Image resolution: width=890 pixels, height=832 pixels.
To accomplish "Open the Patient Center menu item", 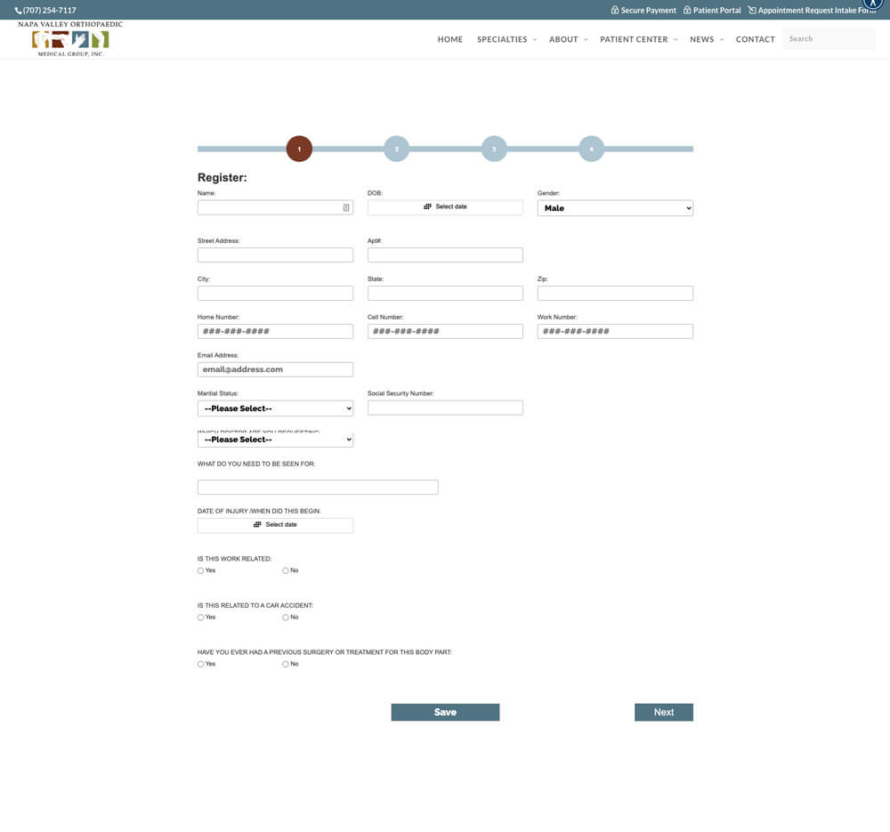I will tap(634, 39).
